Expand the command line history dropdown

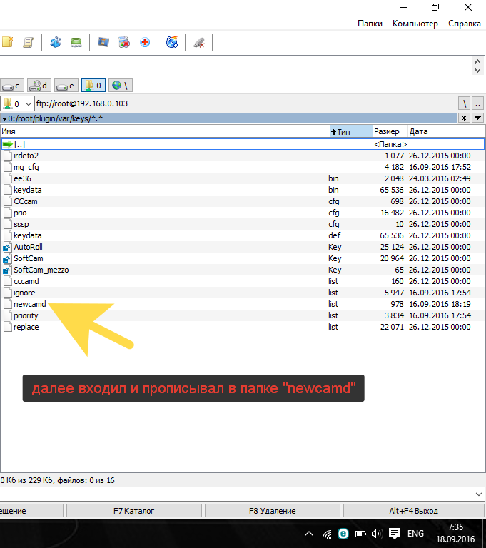click(x=478, y=494)
